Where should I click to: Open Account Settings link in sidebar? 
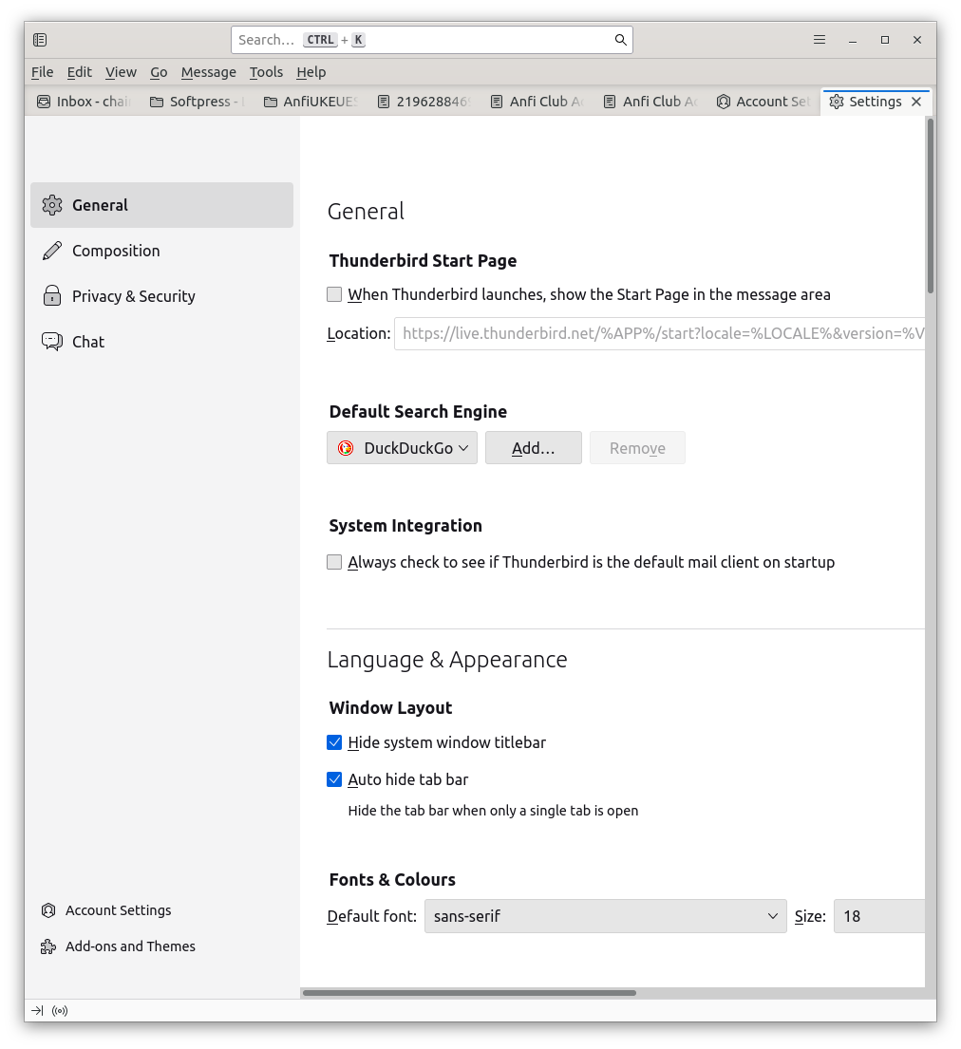pyautogui.click(x=118, y=910)
